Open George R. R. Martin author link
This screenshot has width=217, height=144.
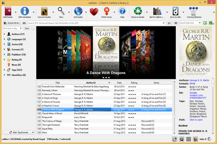199,80
